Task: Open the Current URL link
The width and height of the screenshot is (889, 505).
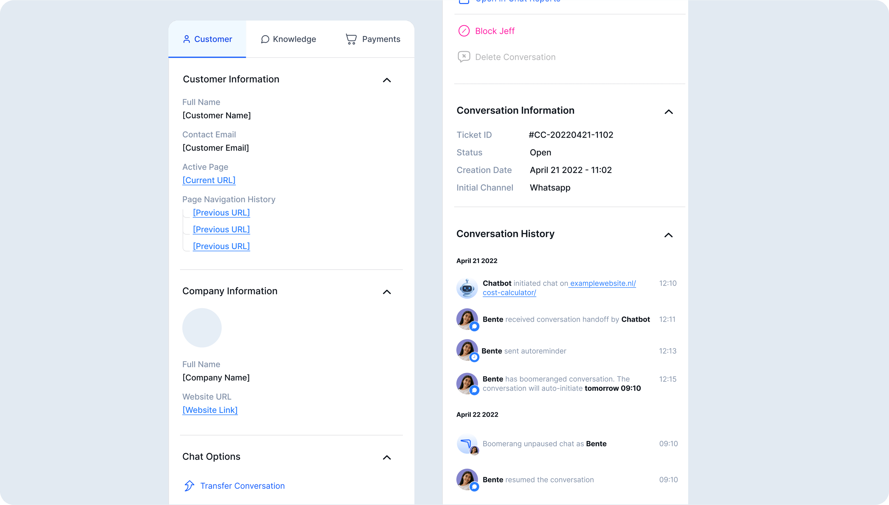Action: point(209,180)
